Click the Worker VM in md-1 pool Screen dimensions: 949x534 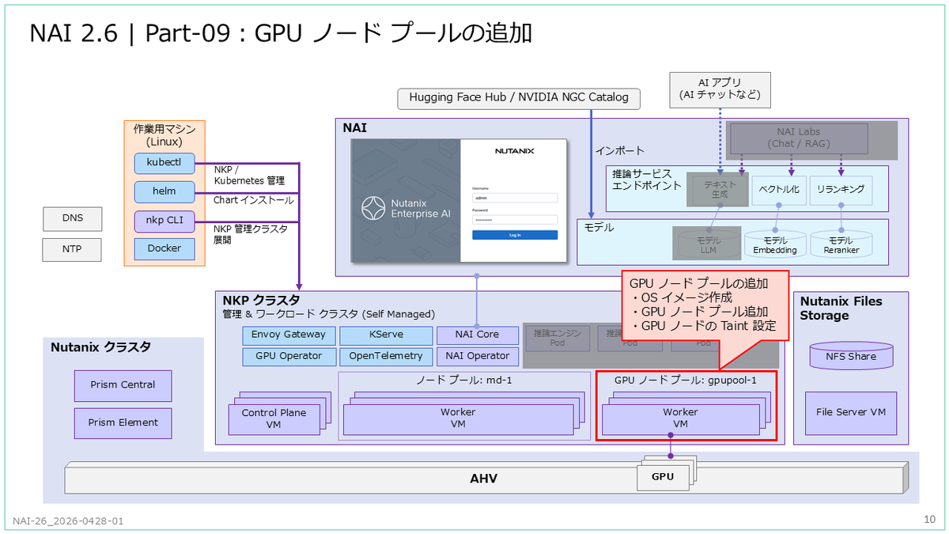click(458, 419)
